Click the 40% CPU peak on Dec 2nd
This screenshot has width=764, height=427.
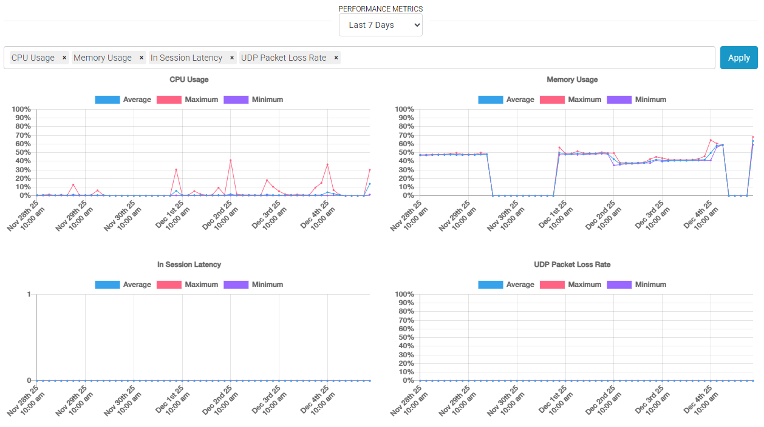231,160
